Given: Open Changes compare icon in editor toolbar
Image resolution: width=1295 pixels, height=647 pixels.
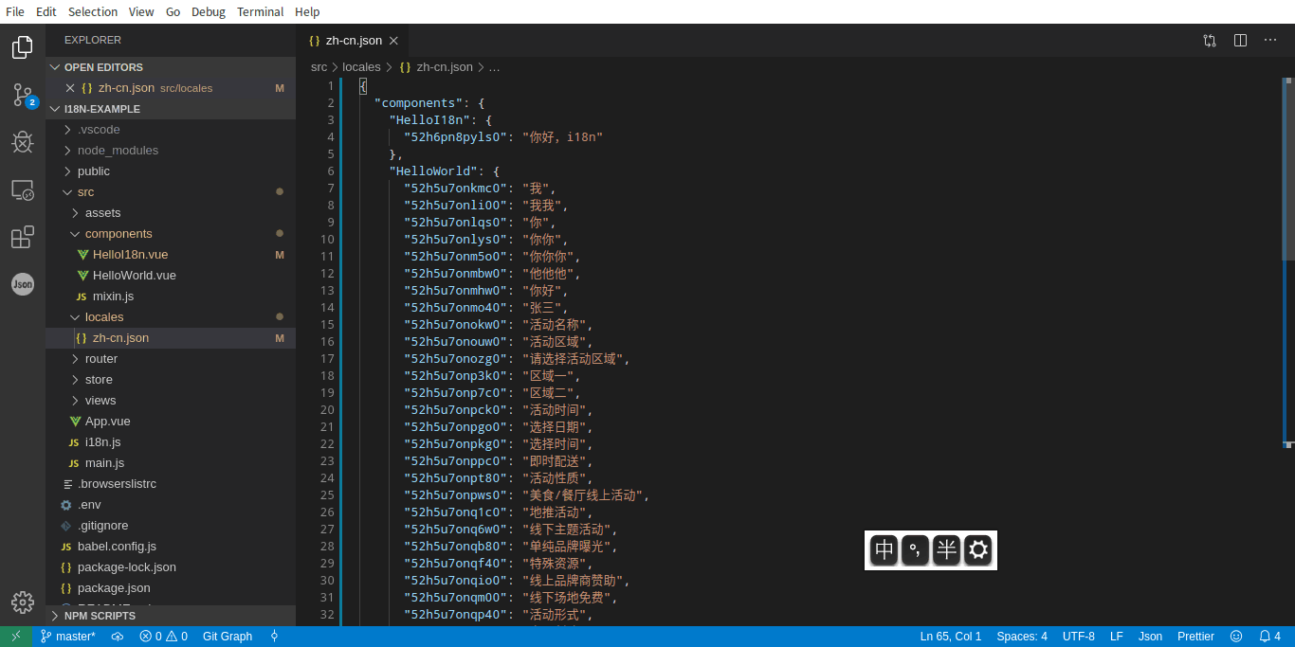Looking at the screenshot, I should pos(1210,41).
